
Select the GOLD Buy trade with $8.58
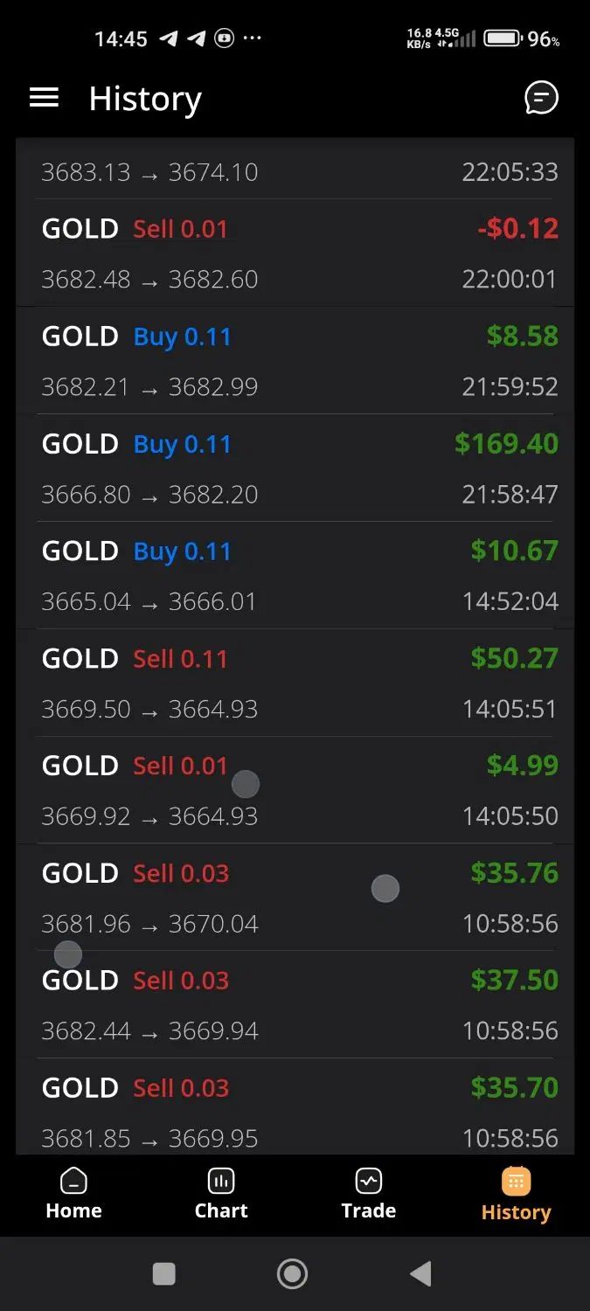point(295,360)
